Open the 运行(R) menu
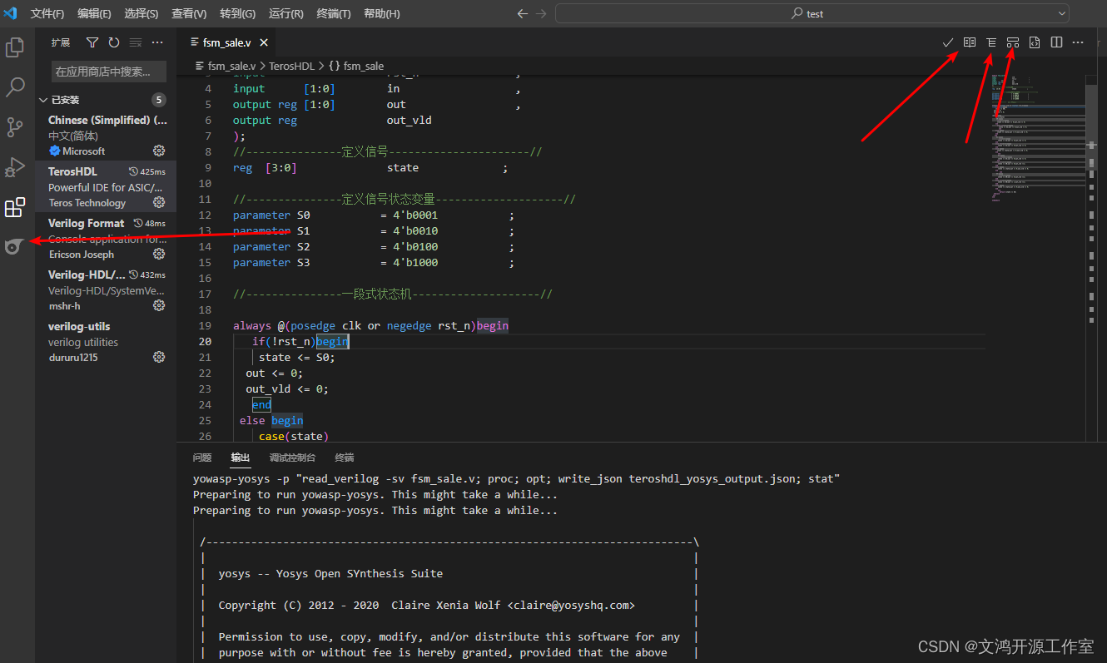 tap(286, 13)
